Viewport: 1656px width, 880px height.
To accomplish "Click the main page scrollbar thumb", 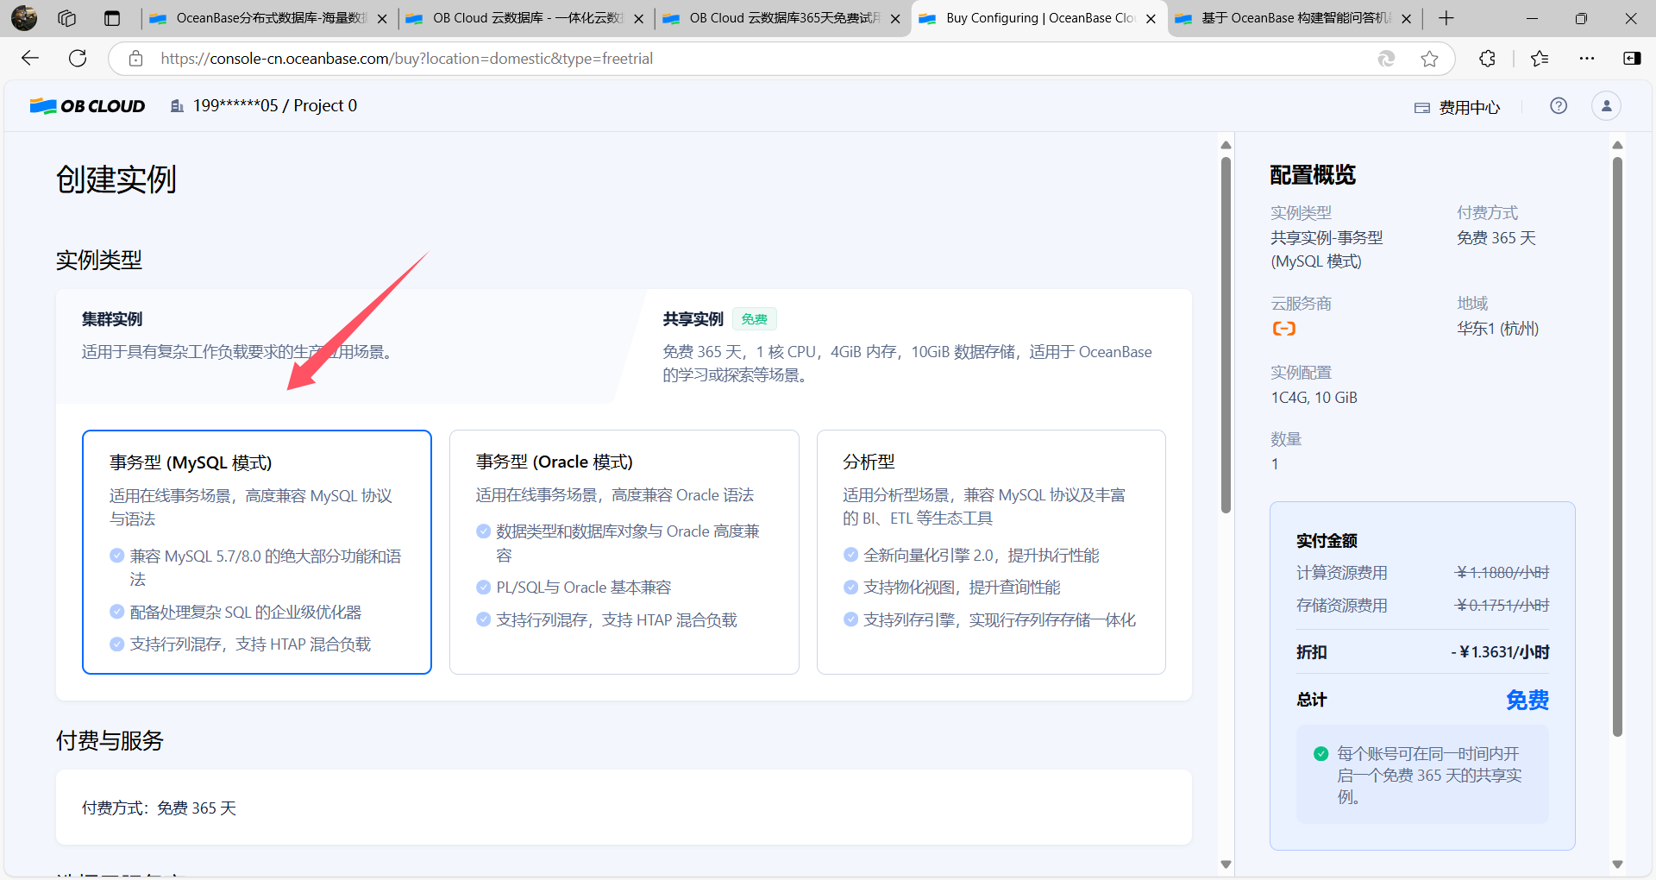I will pos(1226,335).
